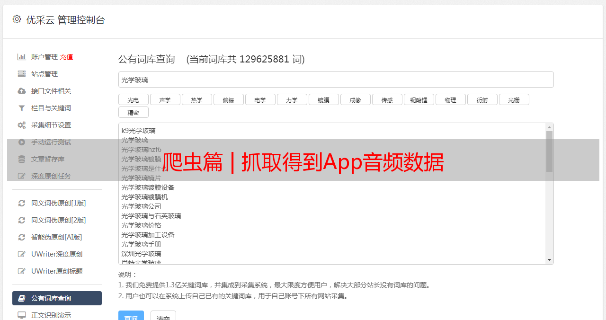Screen dimensions: 606x320
Task: Select the 铌酸锂 tag button
Action: coord(419,99)
